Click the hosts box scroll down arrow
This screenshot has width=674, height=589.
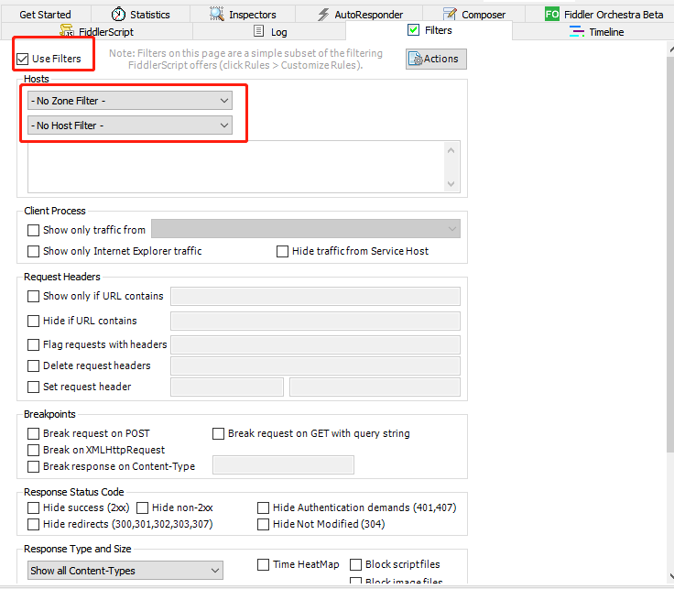[451, 184]
